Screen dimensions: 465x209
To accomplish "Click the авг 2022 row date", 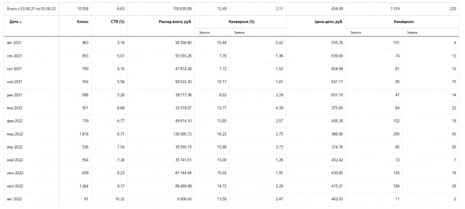I will click(x=14, y=199).
